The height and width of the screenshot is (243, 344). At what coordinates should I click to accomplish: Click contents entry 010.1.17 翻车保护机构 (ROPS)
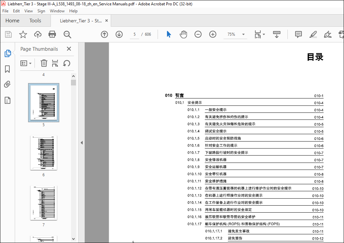(x=234, y=224)
